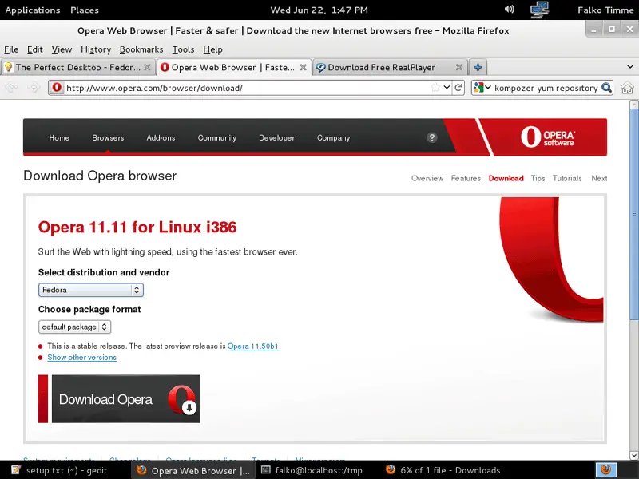The height and width of the screenshot is (479, 639).
Task: Open the Opera 11.50b1 preview link
Action: click(x=253, y=346)
